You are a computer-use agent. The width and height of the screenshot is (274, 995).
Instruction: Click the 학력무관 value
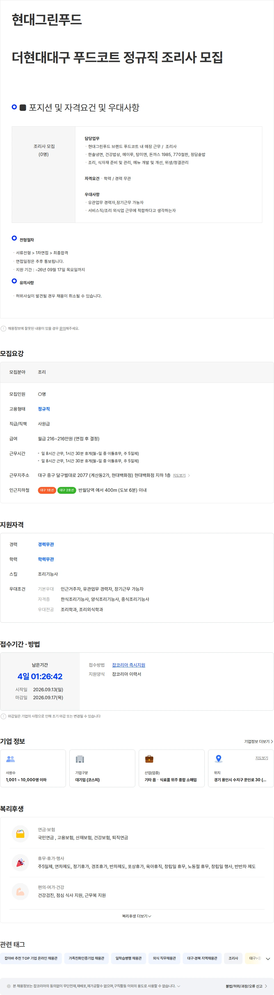(x=46, y=559)
